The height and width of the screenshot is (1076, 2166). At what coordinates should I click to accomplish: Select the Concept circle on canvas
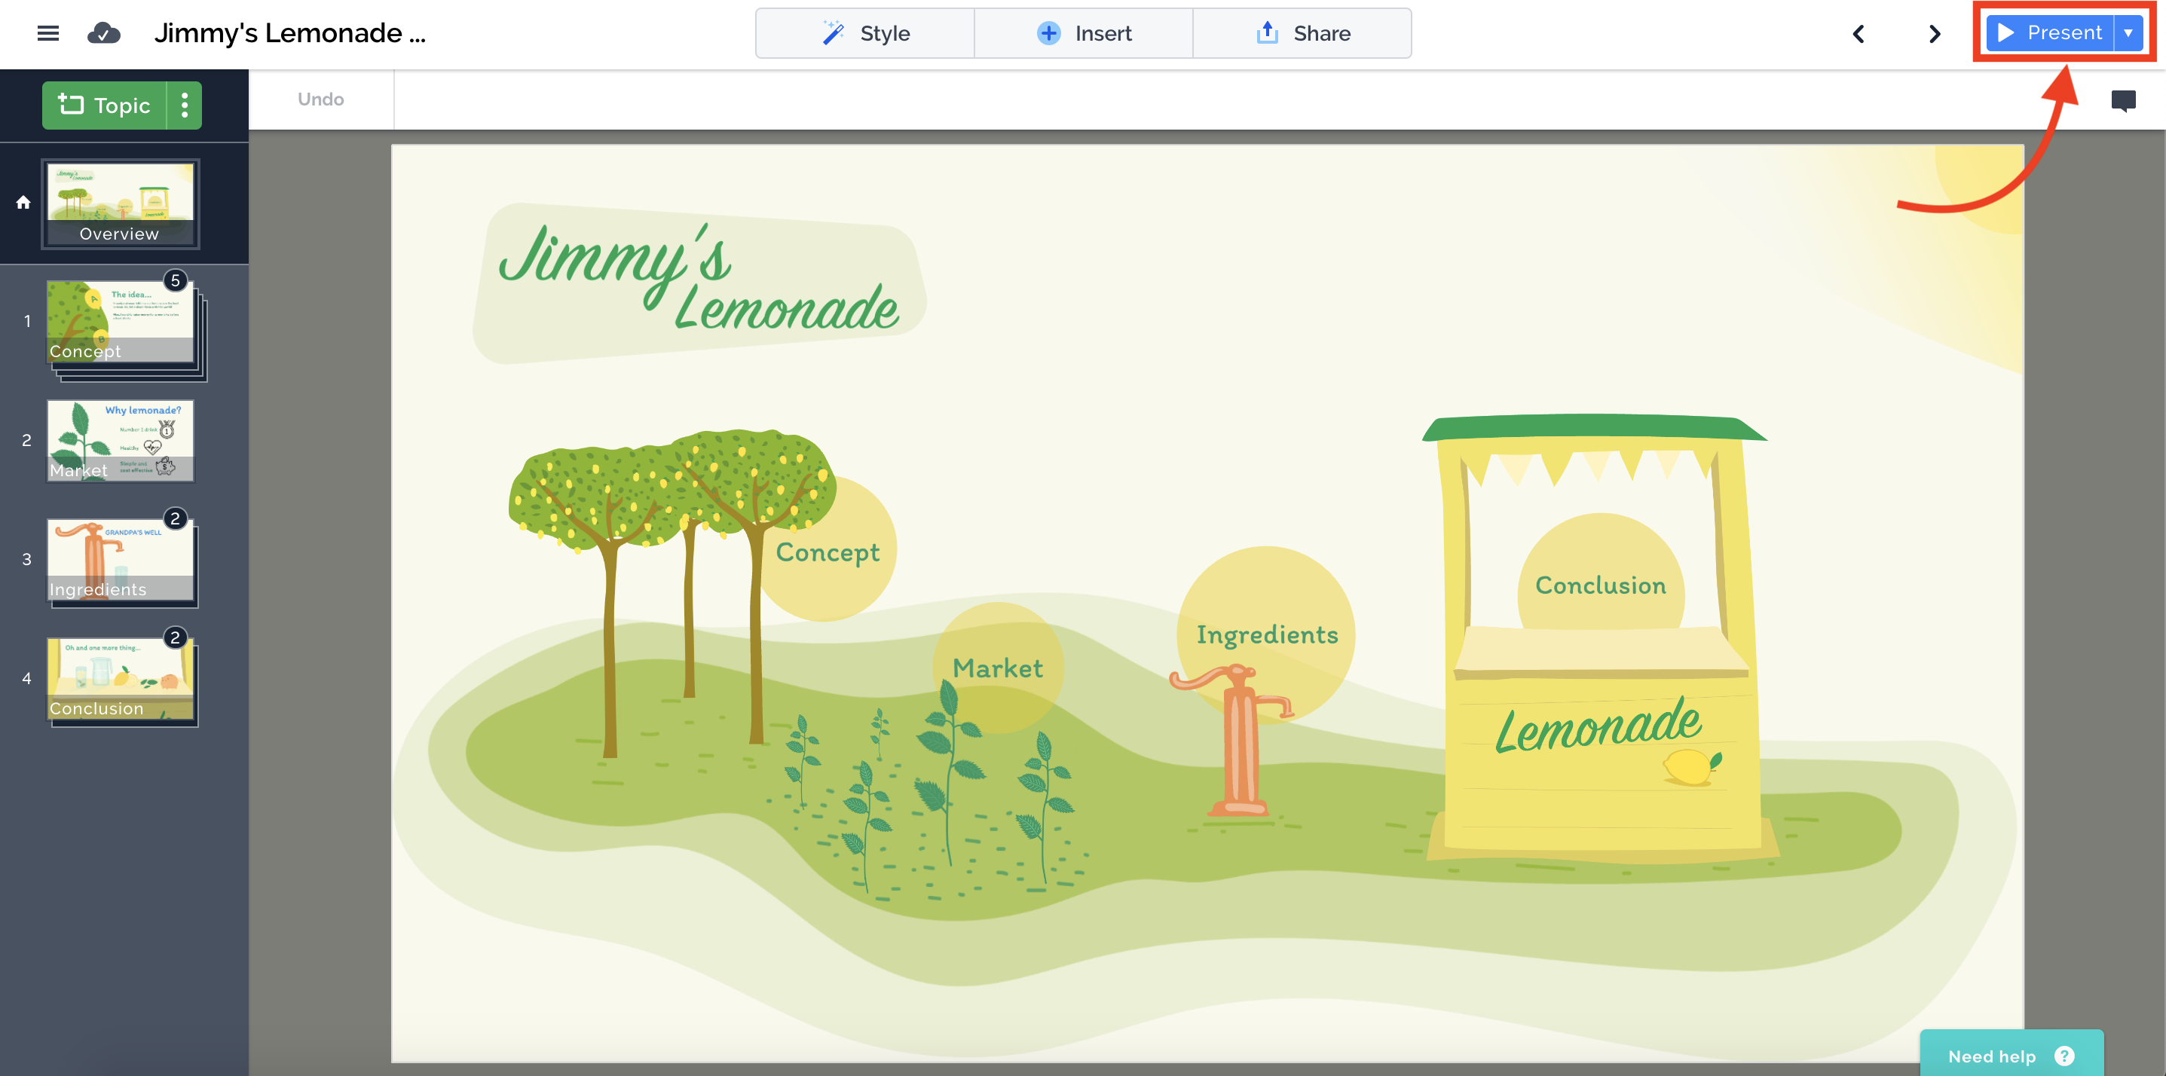coord(828,552)
